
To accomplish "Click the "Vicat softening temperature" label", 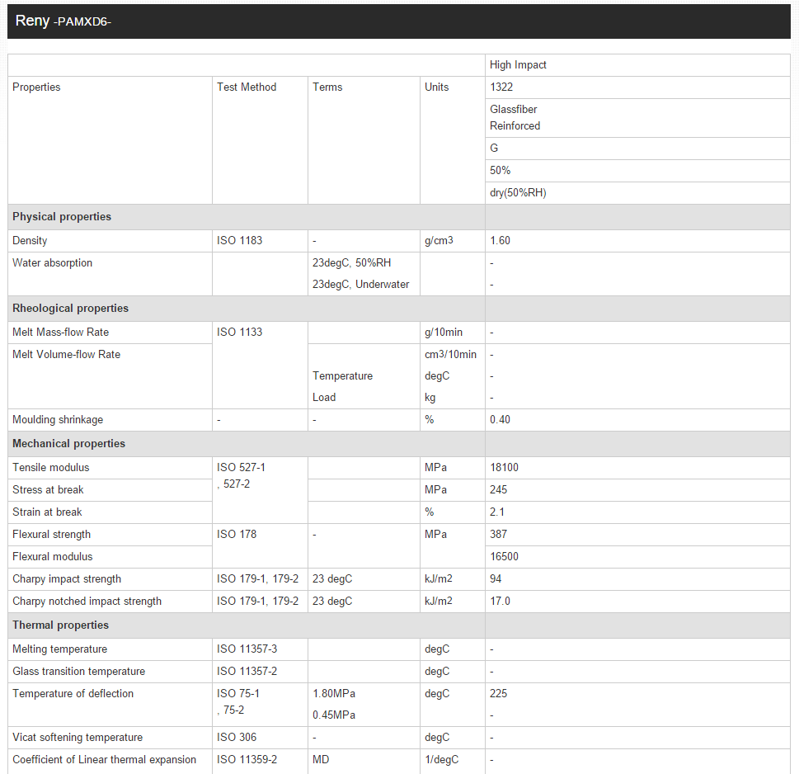I will point(78,738).
